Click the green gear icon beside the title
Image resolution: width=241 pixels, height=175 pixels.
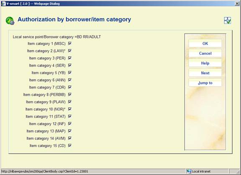coord(10,21)
